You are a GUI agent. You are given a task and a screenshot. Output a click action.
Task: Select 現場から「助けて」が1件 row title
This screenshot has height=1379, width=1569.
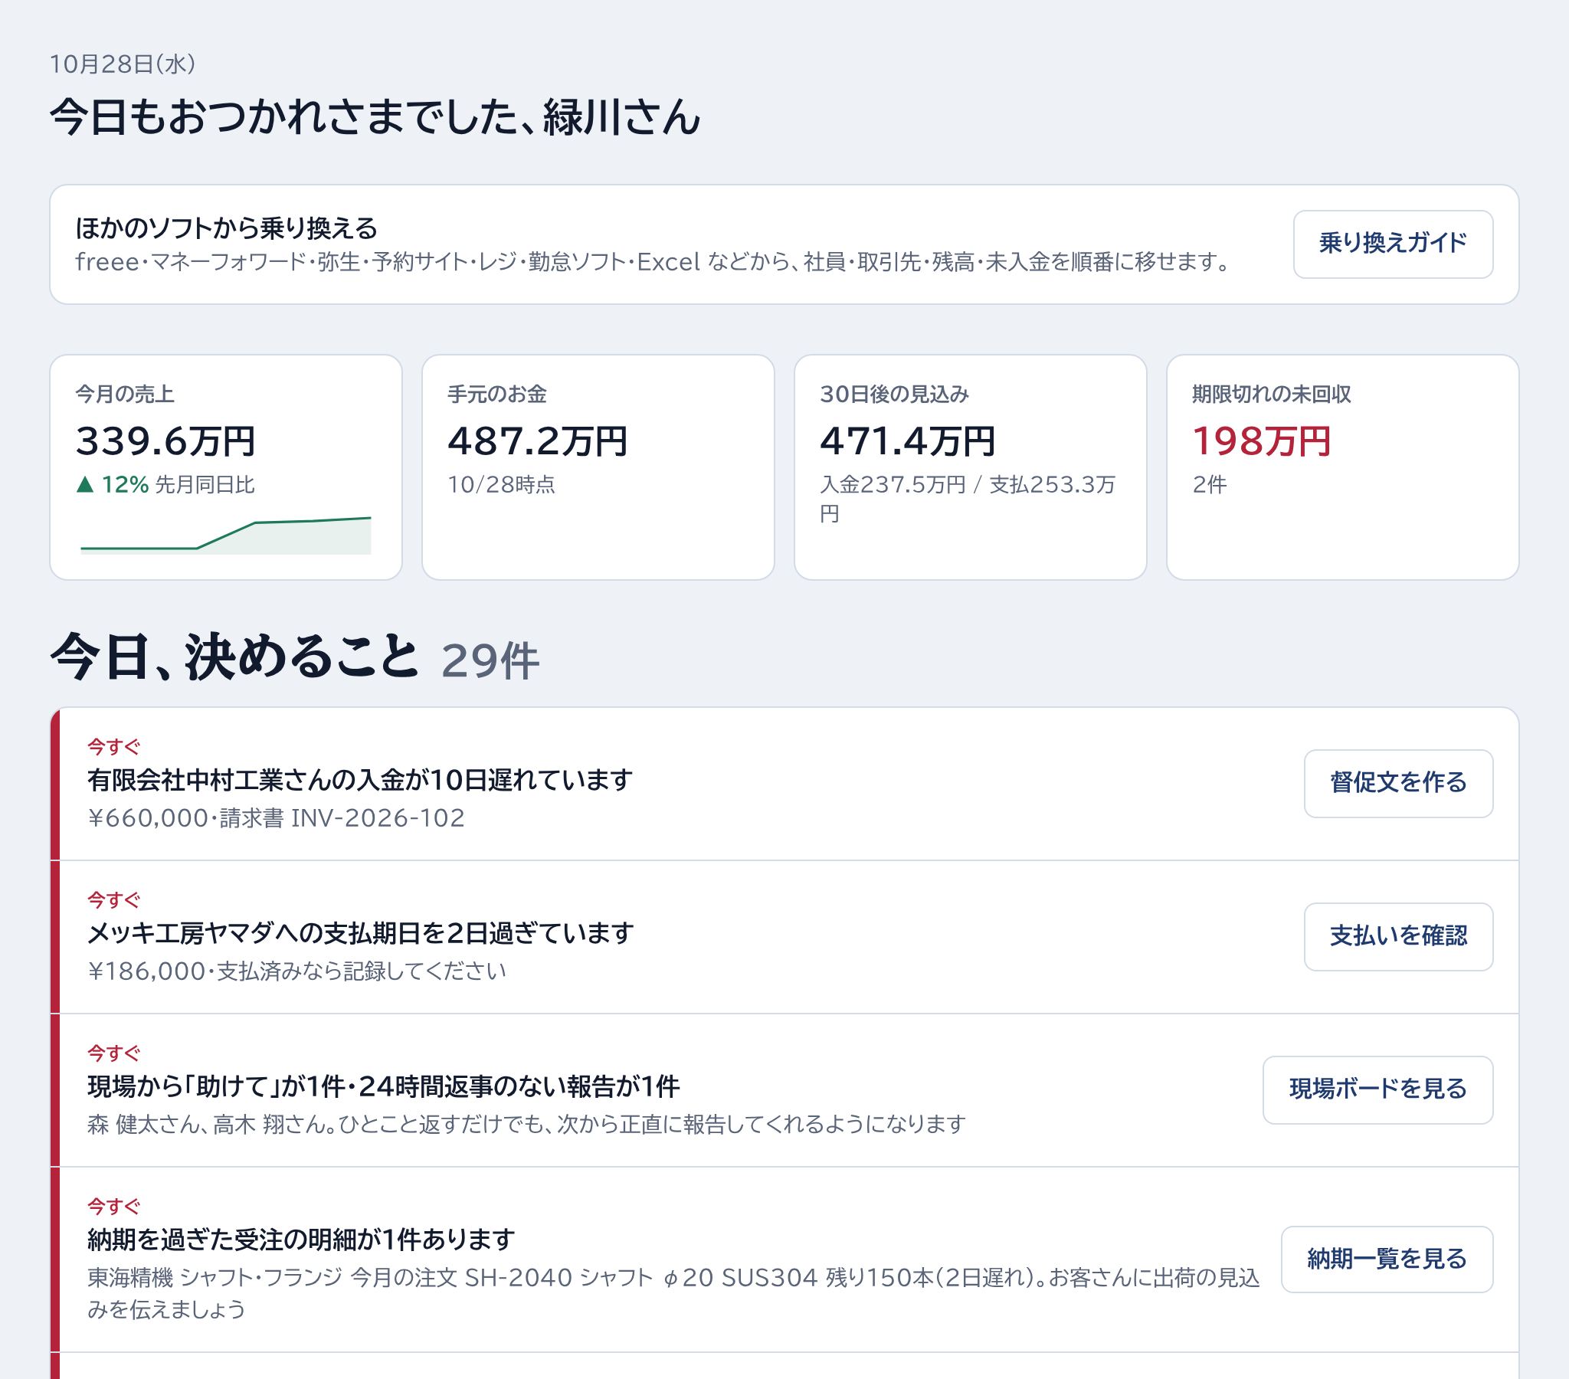click(x=383, y=1086)
